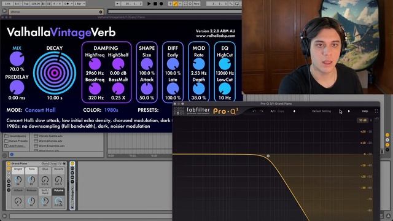Adjust the Damping HighShelf knob
This screenshot has height=221, width=393.
click(118, 64)
